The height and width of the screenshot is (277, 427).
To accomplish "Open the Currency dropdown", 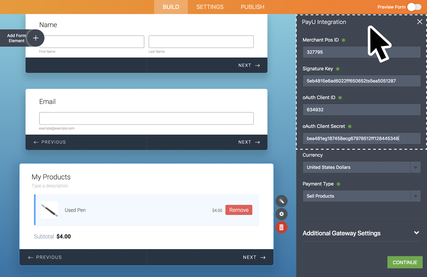I will click(x=362, y=167).
